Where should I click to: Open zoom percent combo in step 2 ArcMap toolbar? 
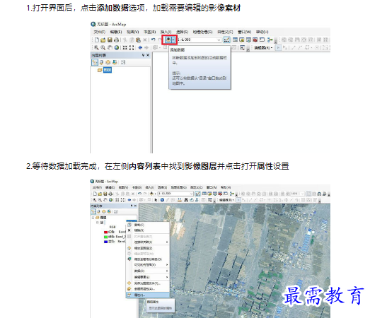(x=297, y=194)
